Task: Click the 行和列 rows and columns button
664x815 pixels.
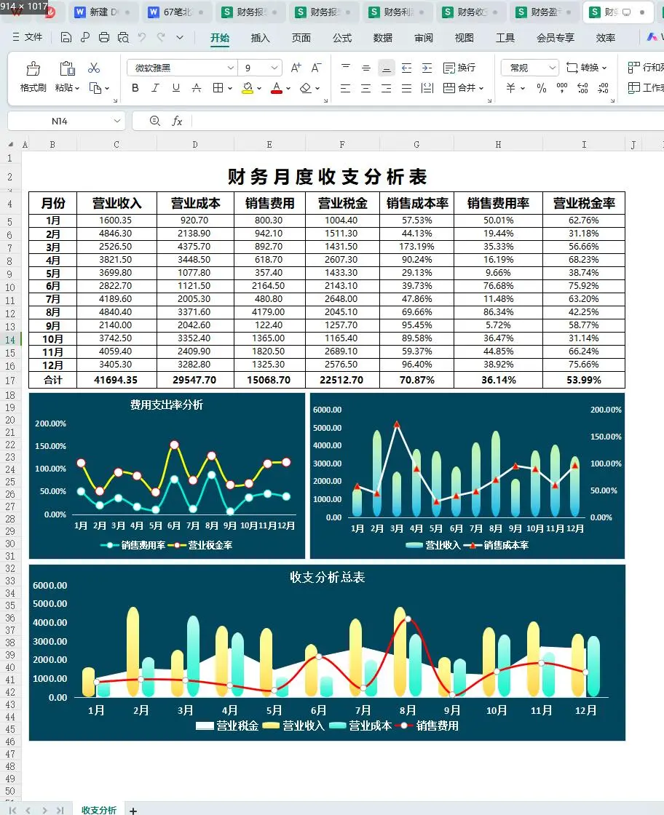Action: click(x=645, y=68)
